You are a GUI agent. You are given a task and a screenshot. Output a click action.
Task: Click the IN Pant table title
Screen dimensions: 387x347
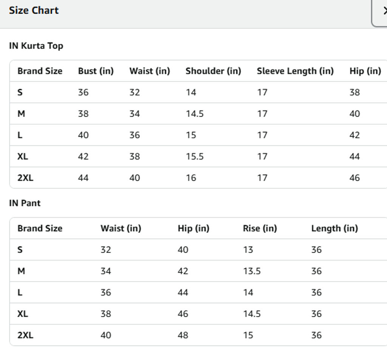(25, 203)
